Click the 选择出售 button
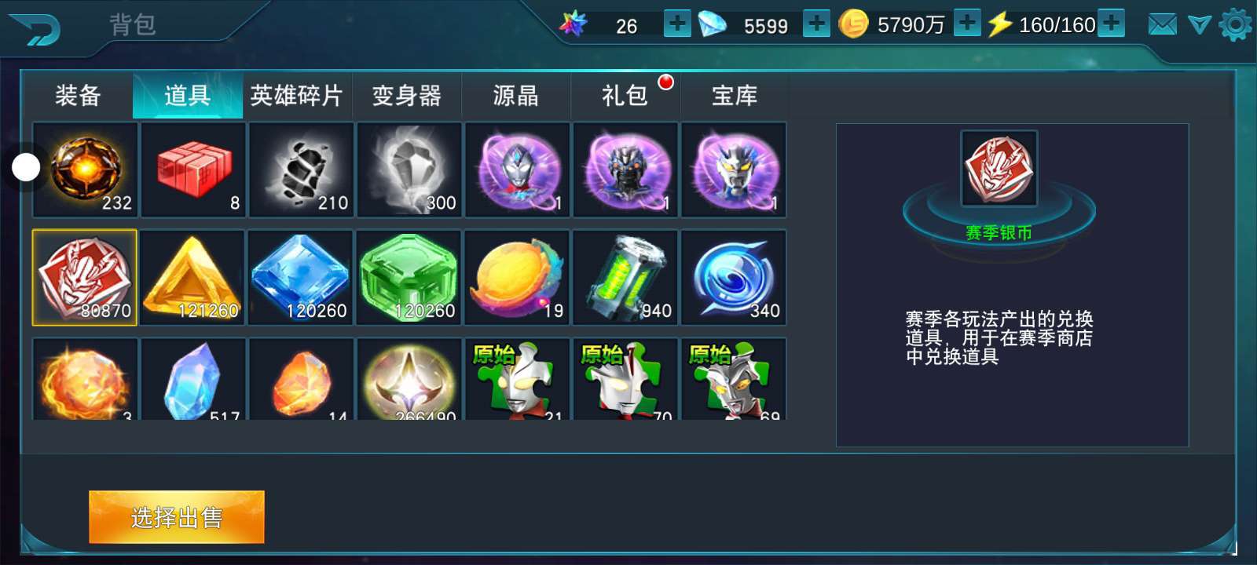 (x=177, y=517)
